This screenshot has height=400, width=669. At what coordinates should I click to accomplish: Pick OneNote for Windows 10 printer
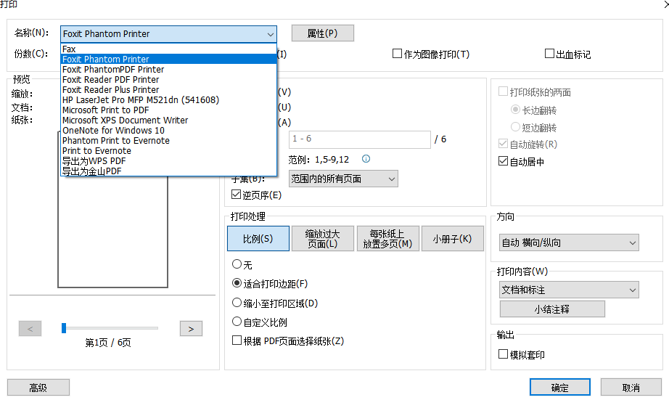tap(169, 131)
